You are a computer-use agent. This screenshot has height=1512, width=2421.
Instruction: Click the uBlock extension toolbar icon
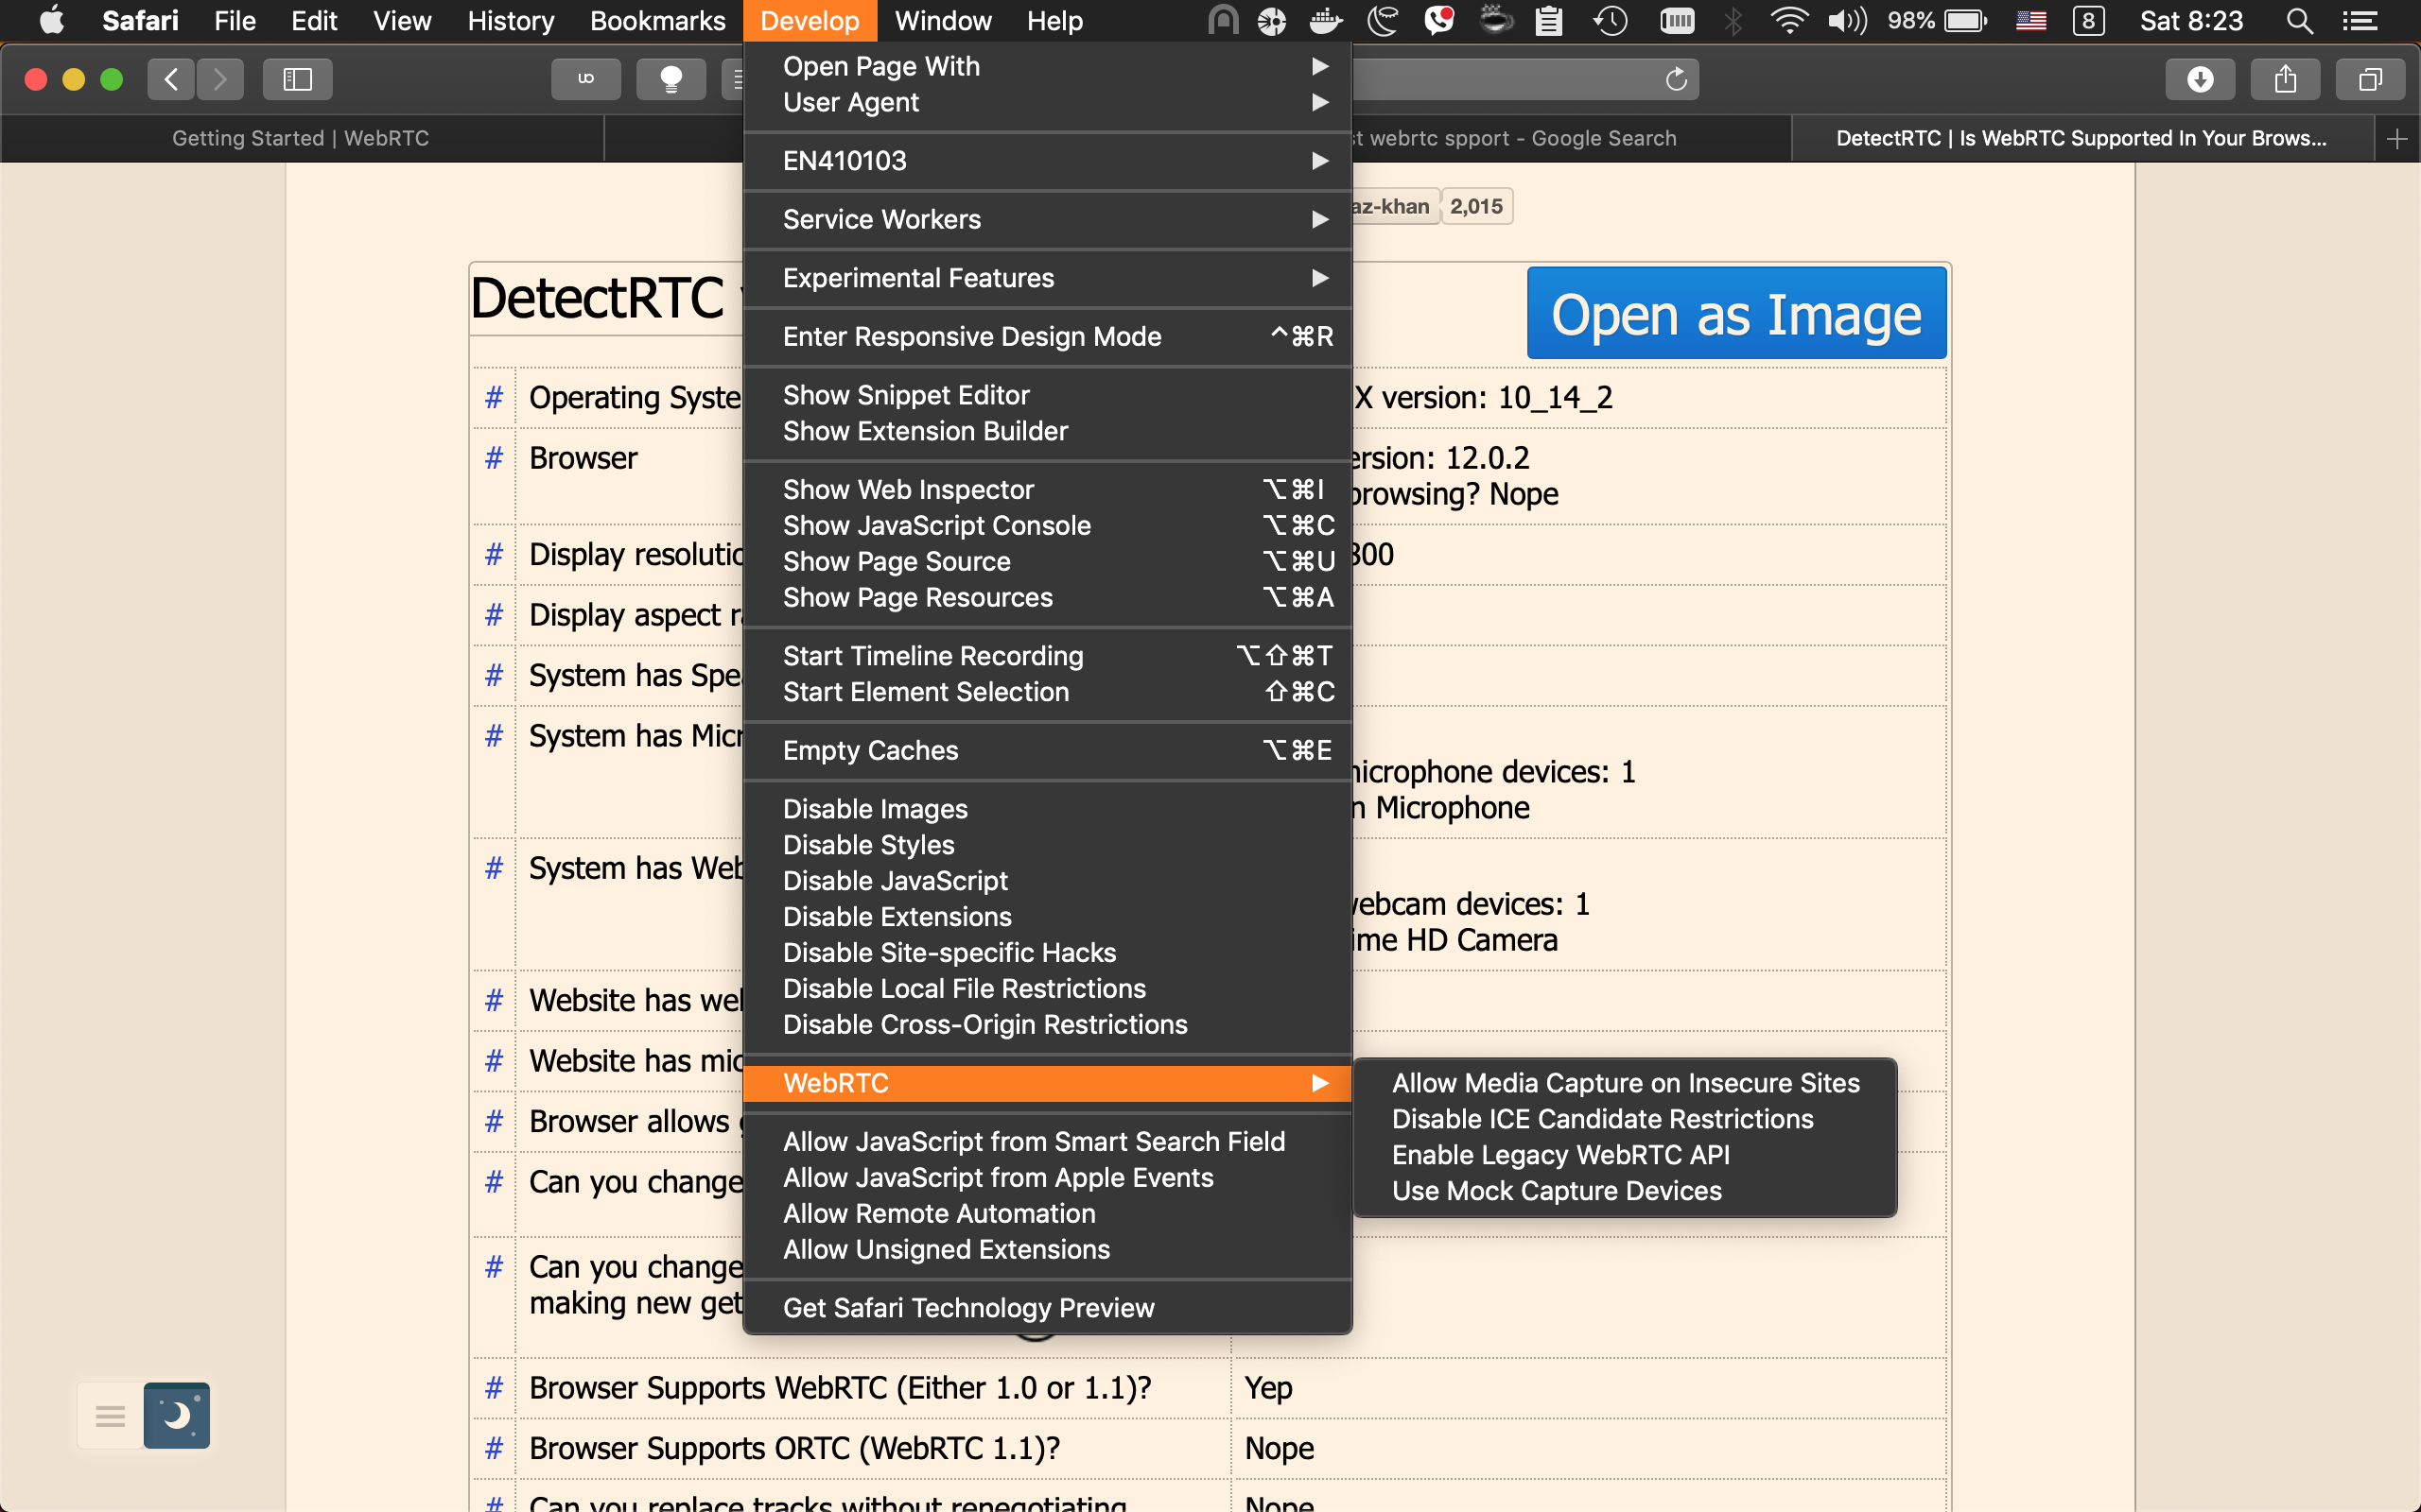point(586,79)
